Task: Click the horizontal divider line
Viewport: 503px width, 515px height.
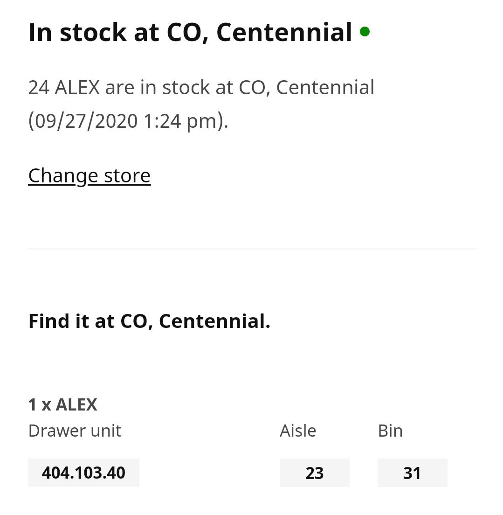Action: 252,249
